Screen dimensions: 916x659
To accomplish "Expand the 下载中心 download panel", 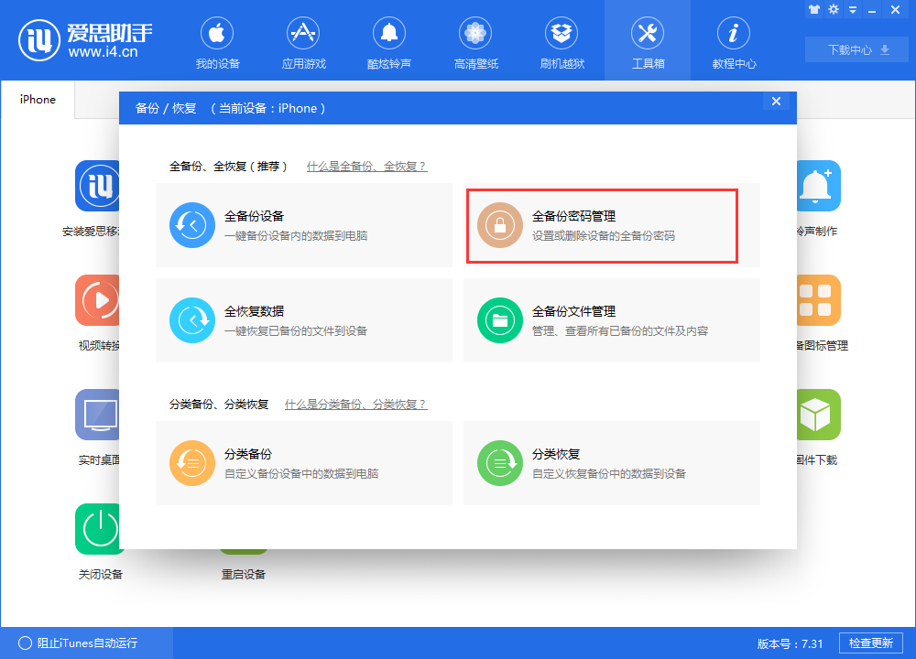I will point(856,49).
